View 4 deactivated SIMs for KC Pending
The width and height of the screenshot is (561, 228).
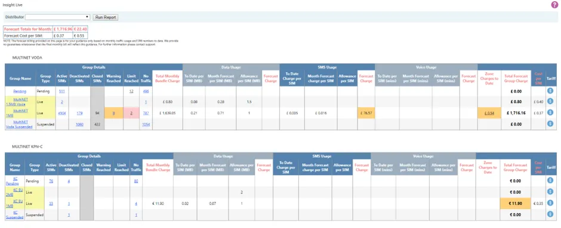[x=69, y=181]
